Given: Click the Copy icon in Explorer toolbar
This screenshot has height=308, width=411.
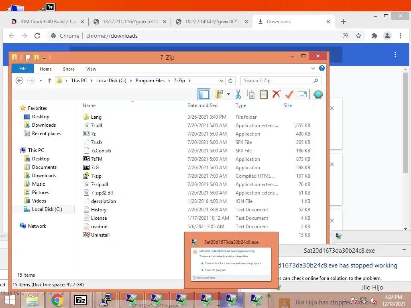Looking at the screenshot, I should tap(251, 94).
